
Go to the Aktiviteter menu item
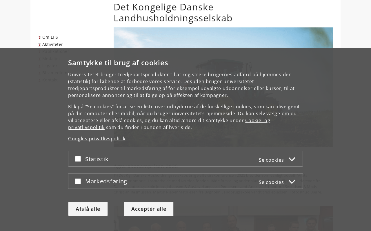click(52, 44)
